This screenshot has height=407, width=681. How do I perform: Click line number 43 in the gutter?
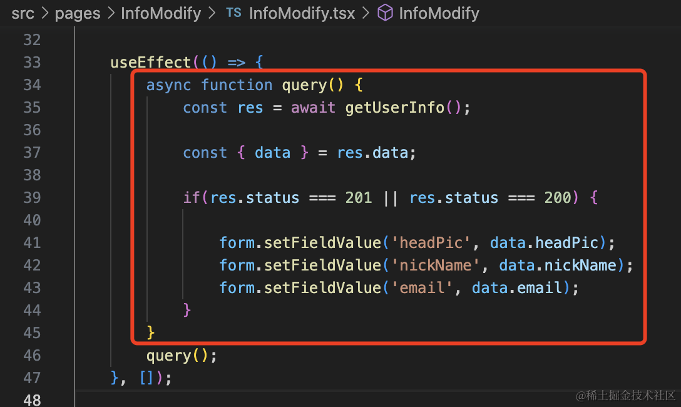[x=32, y=288]
